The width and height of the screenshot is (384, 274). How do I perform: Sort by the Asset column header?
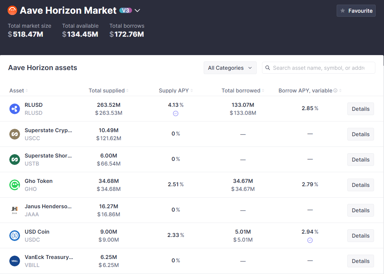pyautogui.click(x=19, y=91)
